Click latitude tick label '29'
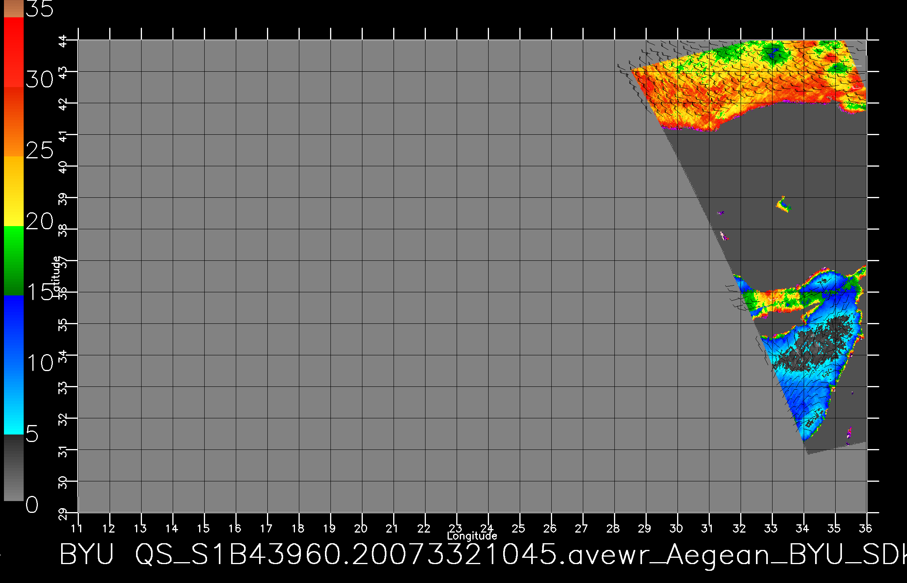The image size is (907, 583). (63, 514)
